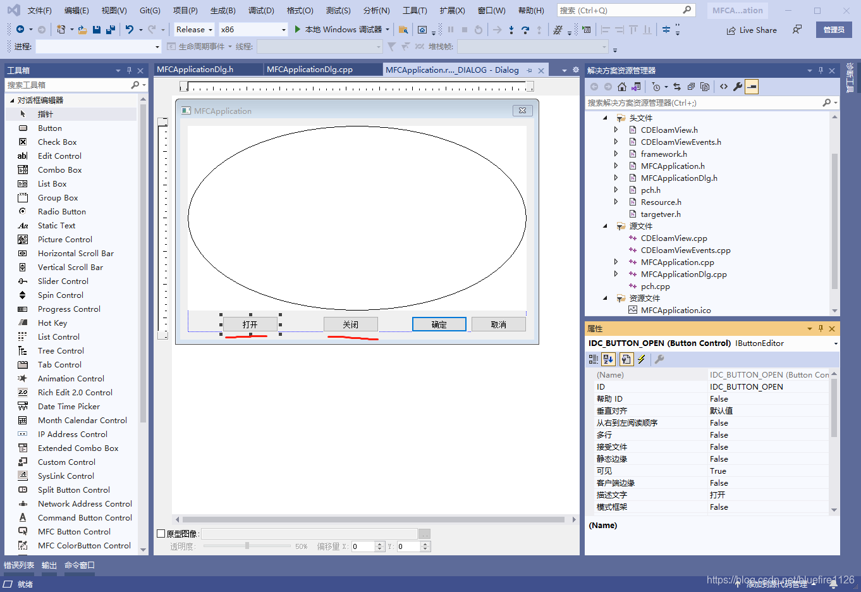Screen dimensions: 861x592
Task: Toggle the prototype image checkbox
Action: 161,534
